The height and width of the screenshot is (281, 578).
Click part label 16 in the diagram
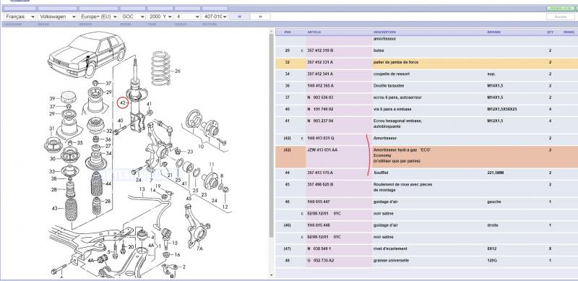point(177,255)
